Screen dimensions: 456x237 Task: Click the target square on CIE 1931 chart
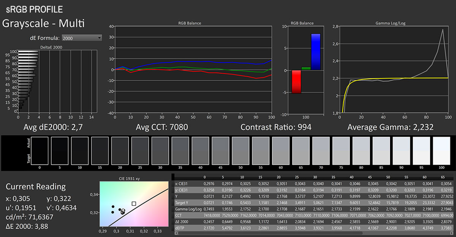[134, 204]
